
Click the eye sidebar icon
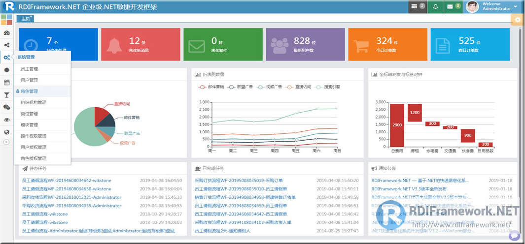[6, 120]
